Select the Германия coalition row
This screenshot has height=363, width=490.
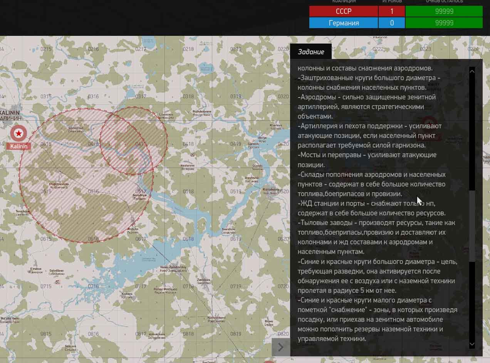point(344,23)
